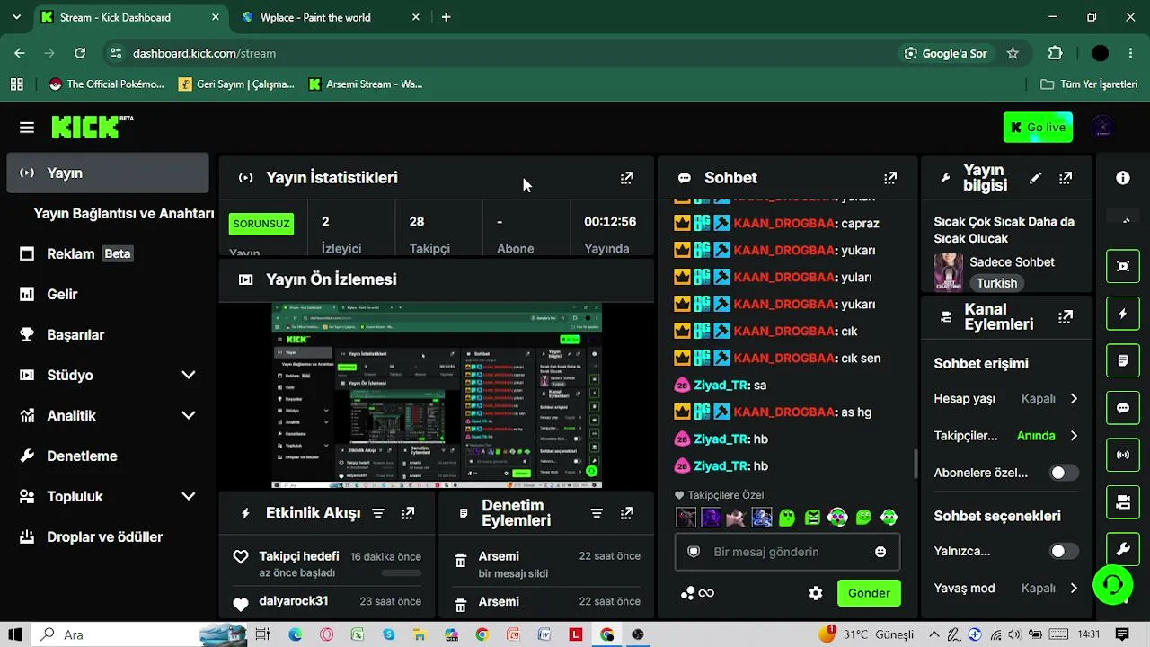
Task: Click the broadcast signal icon in the right sidebar
Action: (x=1123, y=455)
